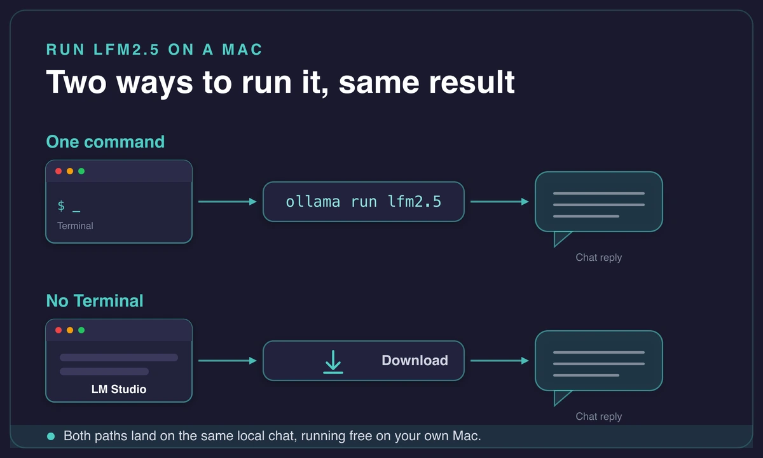Viewport: 763px width, 458px height.
Task: Click the orange dot in LM Studio window
Action: pyautogui.click(x=70, y=330)
